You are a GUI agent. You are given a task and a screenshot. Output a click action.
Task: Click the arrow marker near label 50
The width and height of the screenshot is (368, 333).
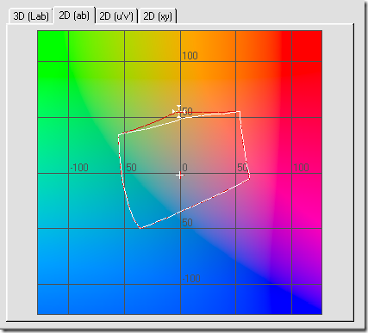coord(178,111)
